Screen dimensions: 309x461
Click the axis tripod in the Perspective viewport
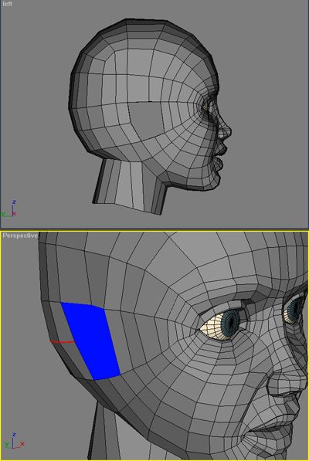[x=13, y=442]
